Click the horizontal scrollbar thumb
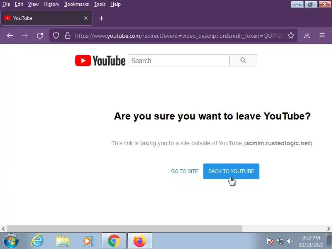Image resolution: width=332 pixels, height=249 pixels. click(x=124, y=229)
